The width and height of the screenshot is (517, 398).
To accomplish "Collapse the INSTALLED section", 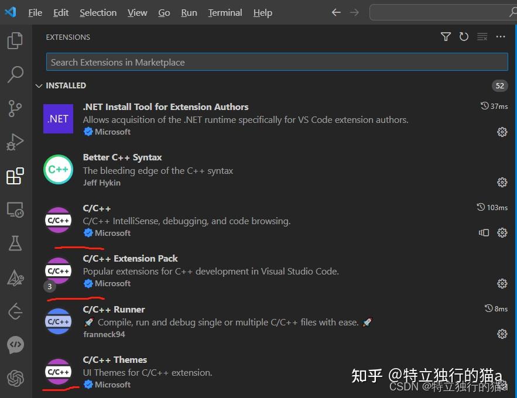I will pyautogui.click(x=39, y=85).
